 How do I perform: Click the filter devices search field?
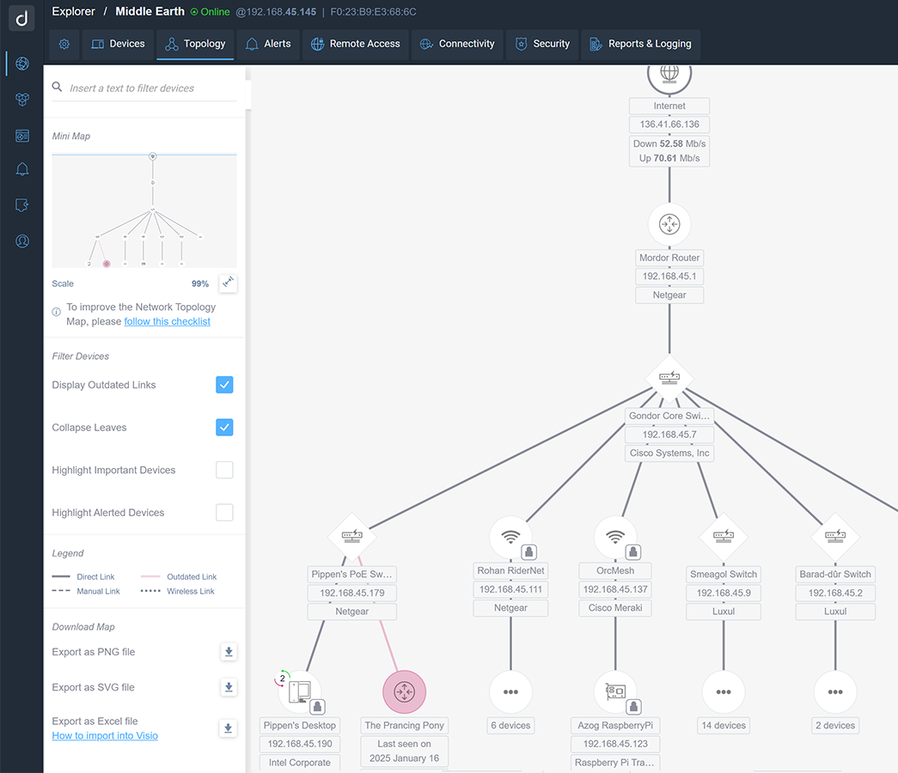click(x=151, y=88)
